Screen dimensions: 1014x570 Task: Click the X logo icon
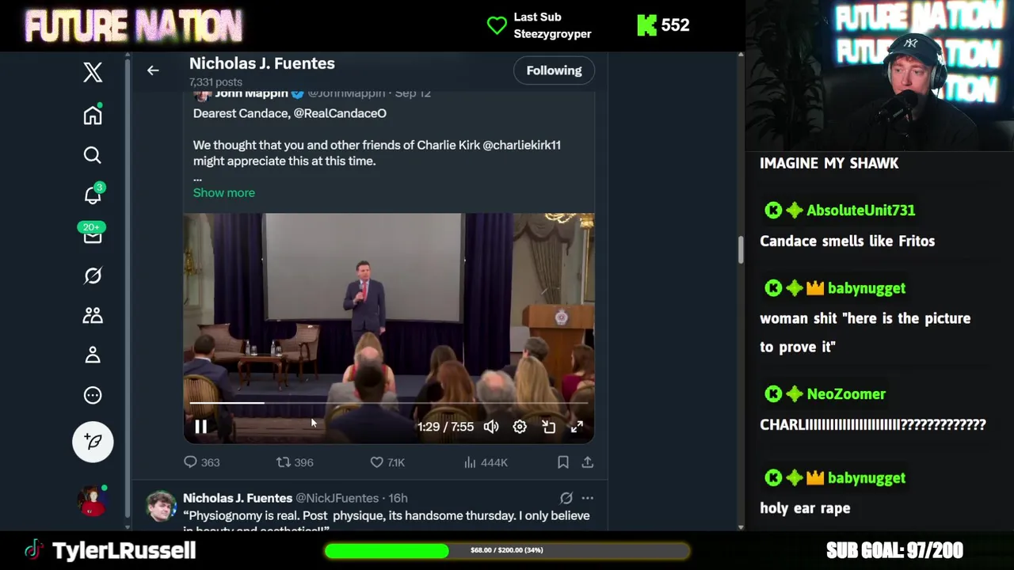click(x=93, y=72)
